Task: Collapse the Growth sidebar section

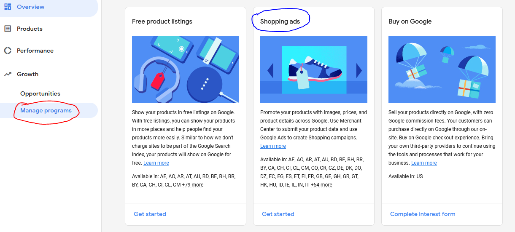Action: 27,74
